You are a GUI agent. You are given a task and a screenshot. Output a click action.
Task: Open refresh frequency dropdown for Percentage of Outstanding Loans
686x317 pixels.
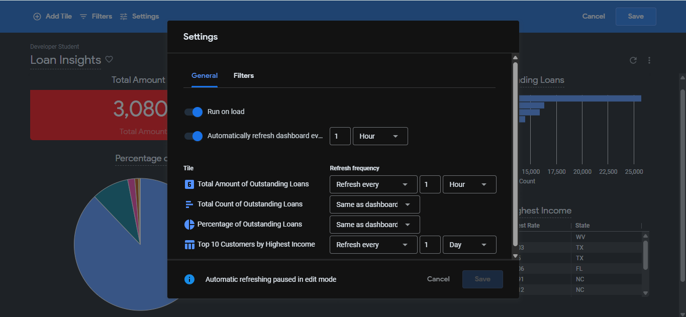(x=374, y=225)
